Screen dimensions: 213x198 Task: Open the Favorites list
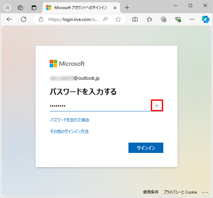click(150, 19)
